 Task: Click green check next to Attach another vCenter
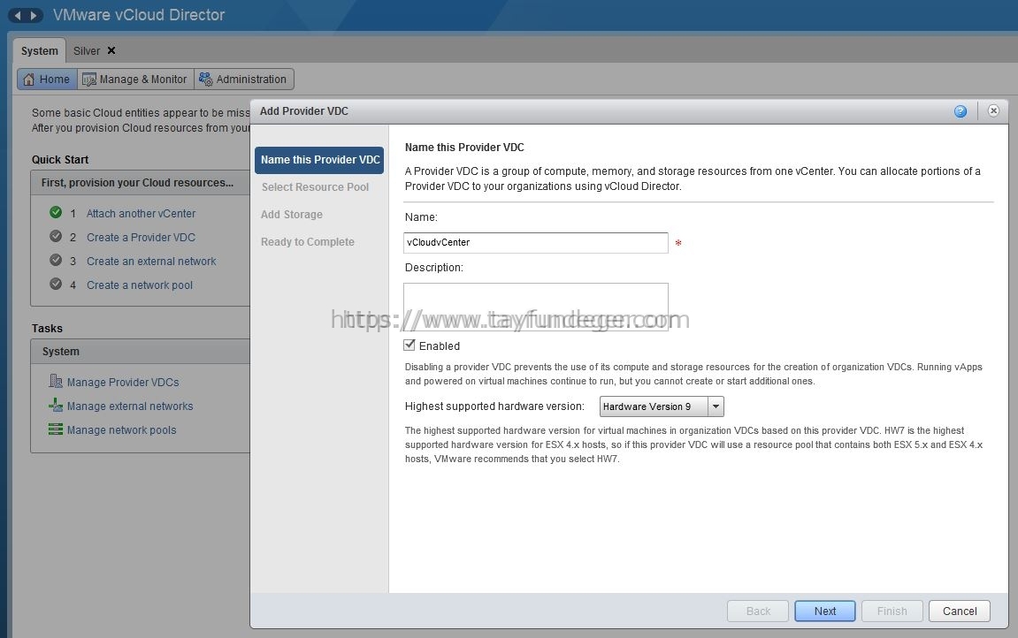point(56,212)
